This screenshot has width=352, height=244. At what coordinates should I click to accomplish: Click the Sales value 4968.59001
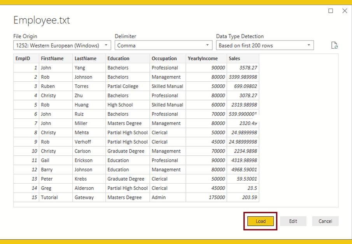click(x=243, y=170)
